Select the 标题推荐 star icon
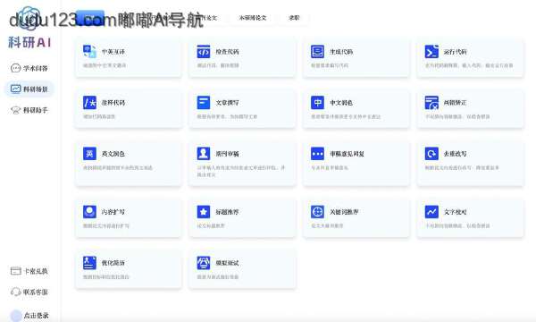 click(x=204, y=211)
